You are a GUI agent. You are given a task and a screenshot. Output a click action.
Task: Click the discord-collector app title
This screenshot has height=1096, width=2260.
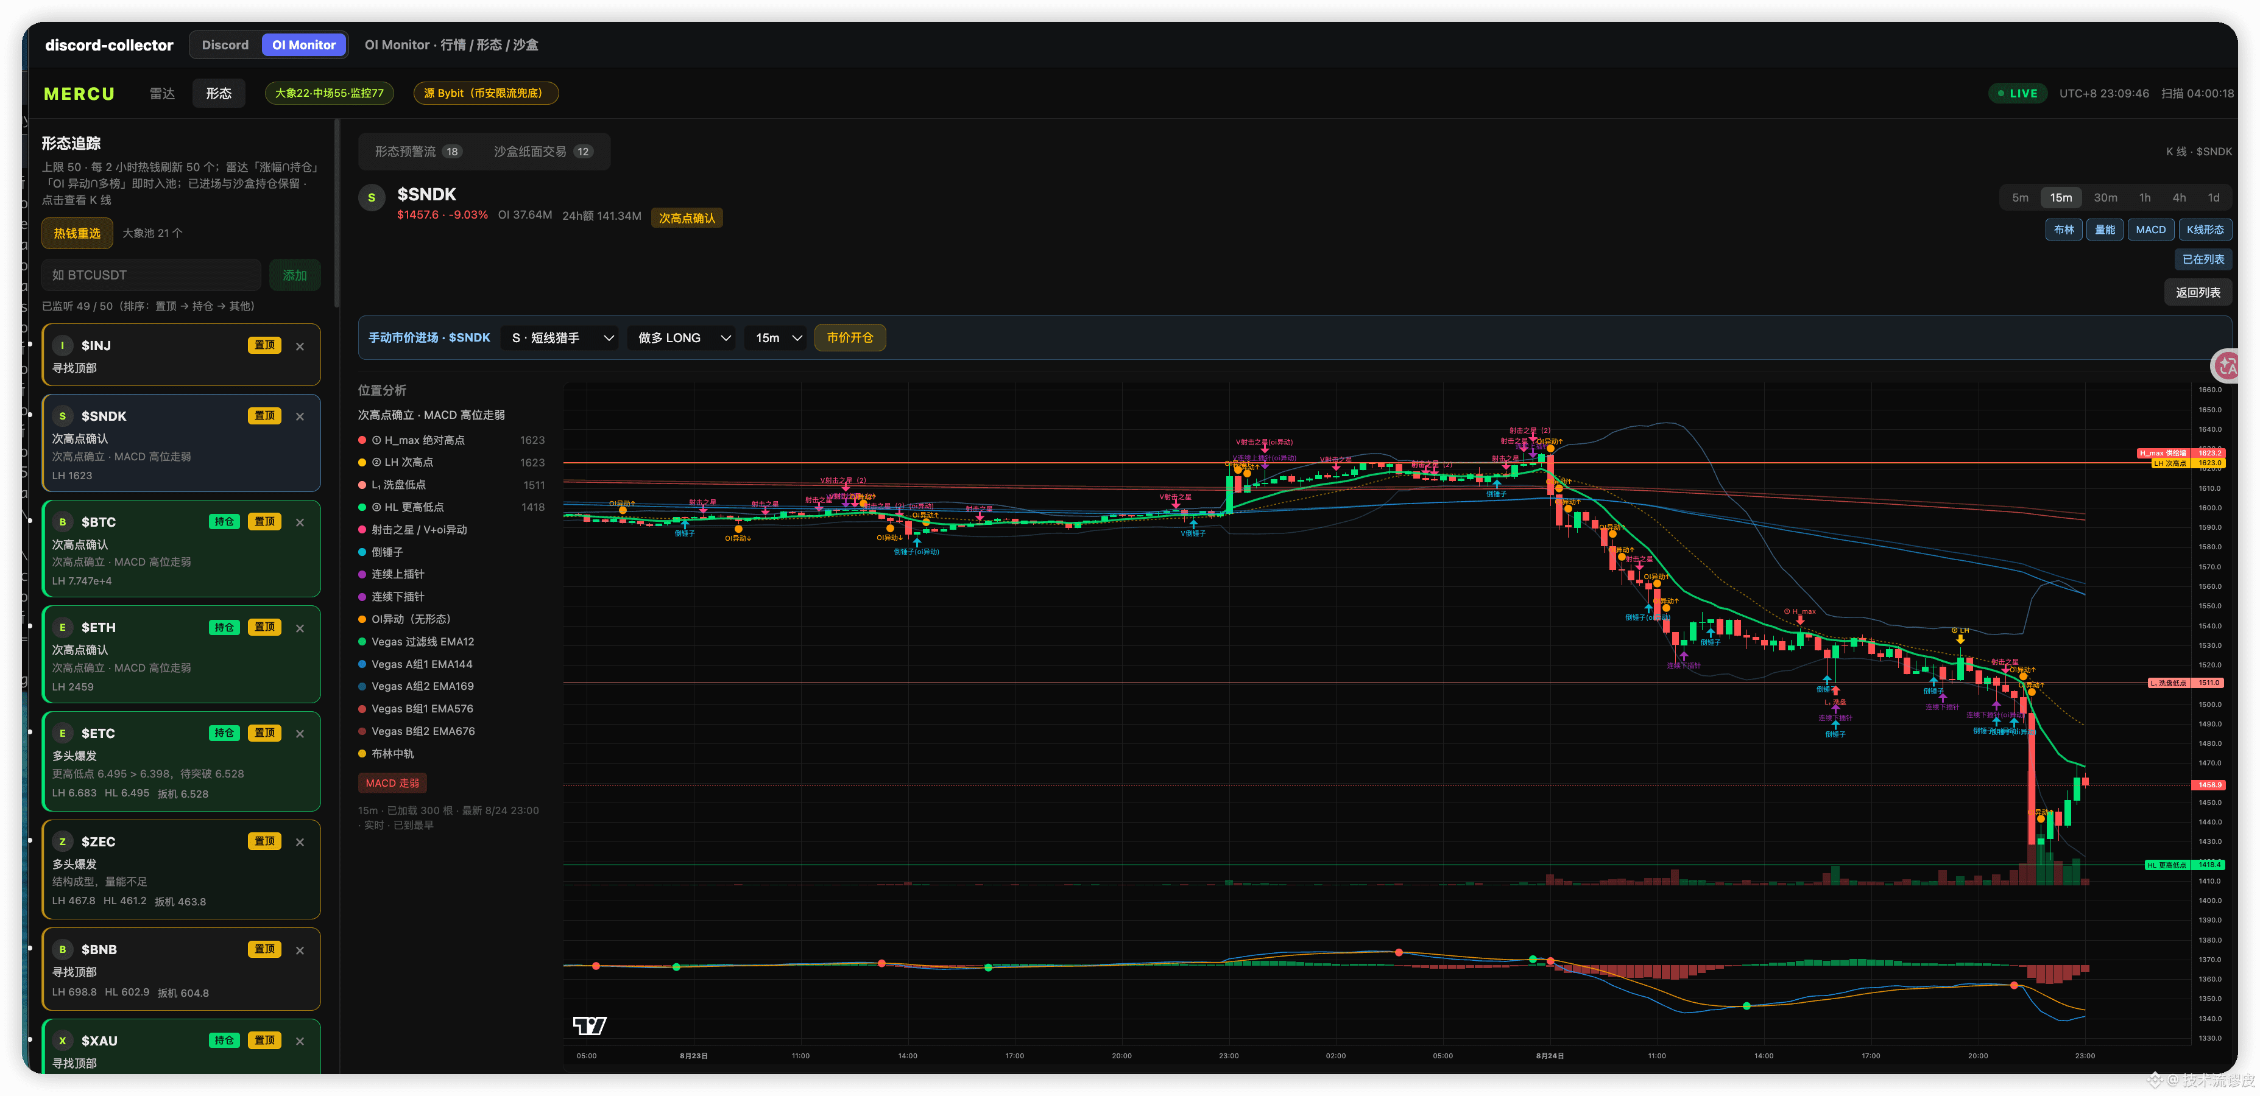point(109,44)
